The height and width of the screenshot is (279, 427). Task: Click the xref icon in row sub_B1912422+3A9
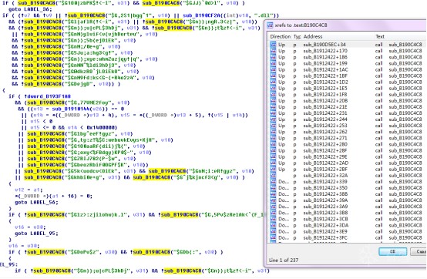tap(273, 207)
